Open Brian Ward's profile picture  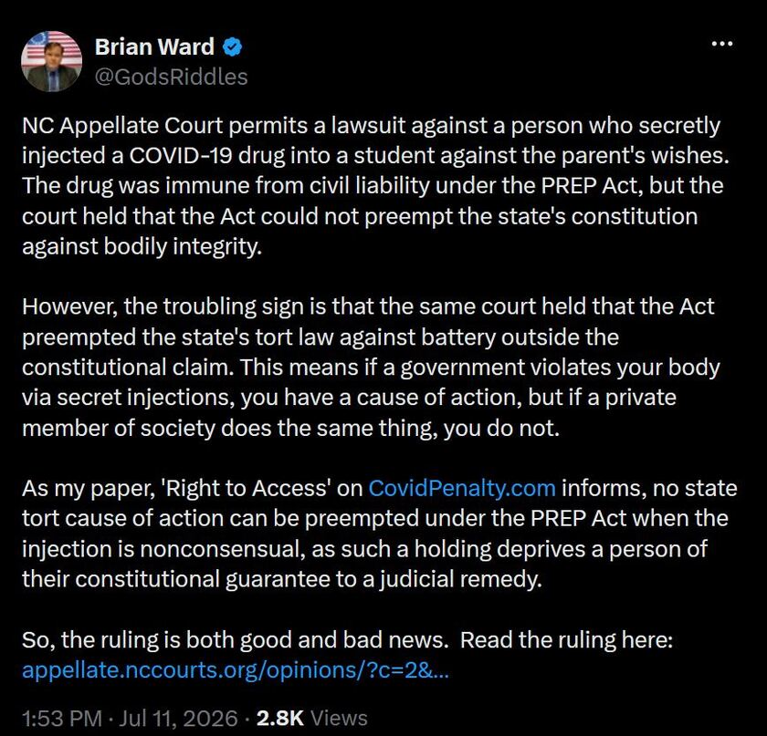pyautogui.click(x=52, y=62)
